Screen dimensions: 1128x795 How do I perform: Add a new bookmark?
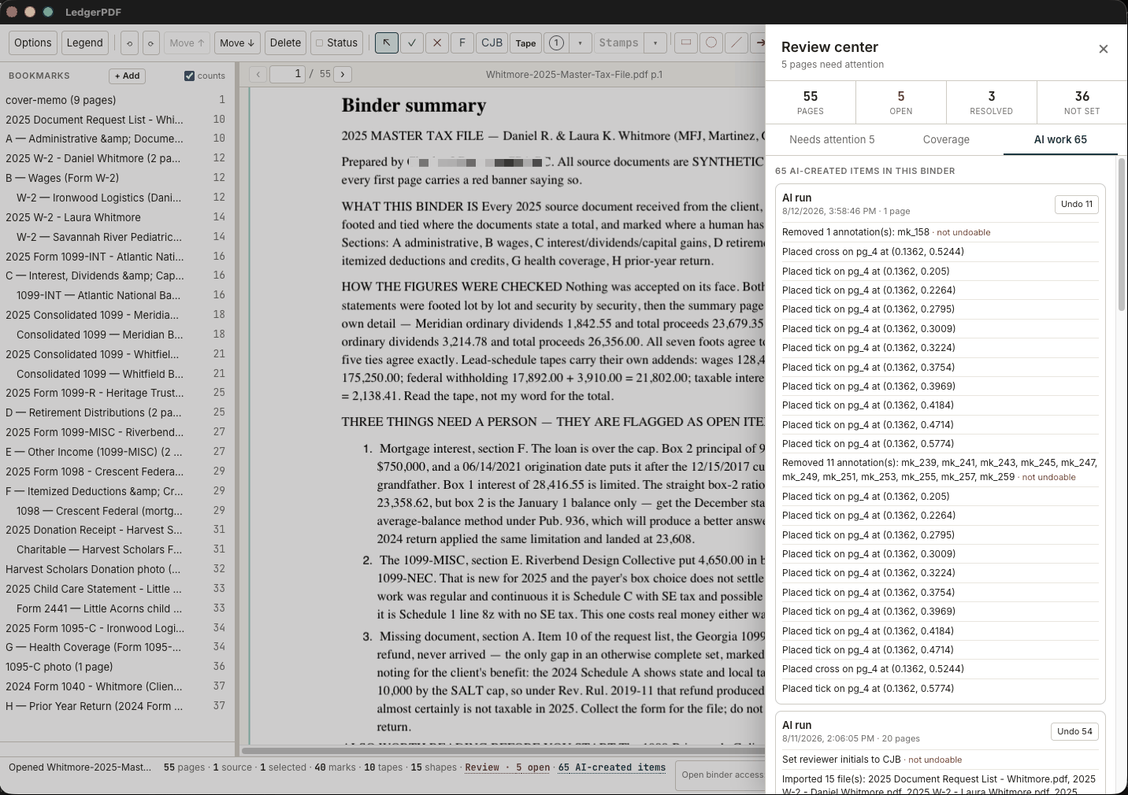(x=127, y=76)
